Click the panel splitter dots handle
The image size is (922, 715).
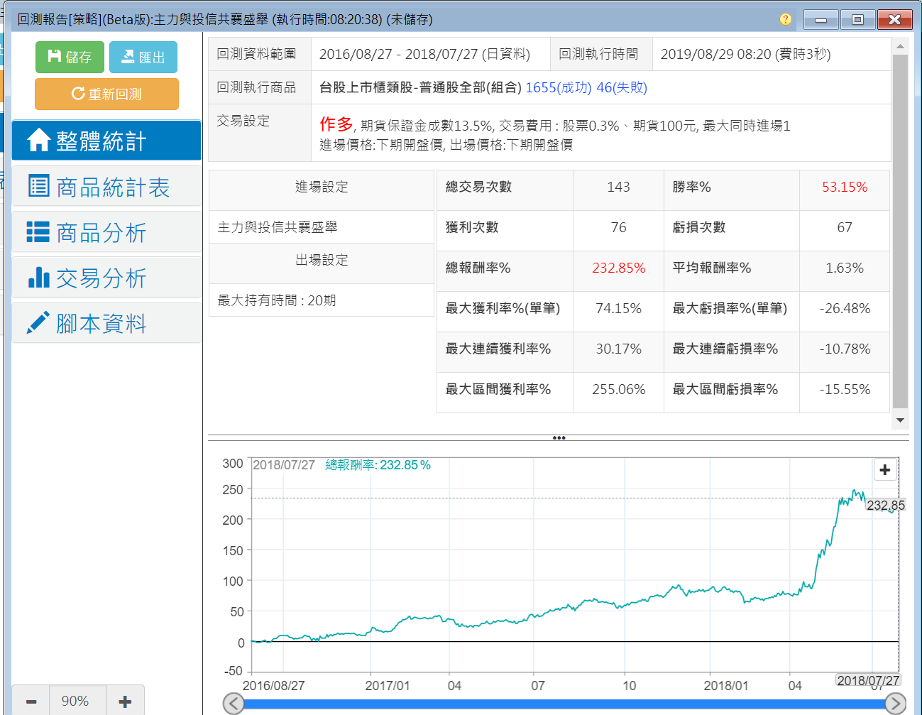pyautogui.click(x=559, y=438)
